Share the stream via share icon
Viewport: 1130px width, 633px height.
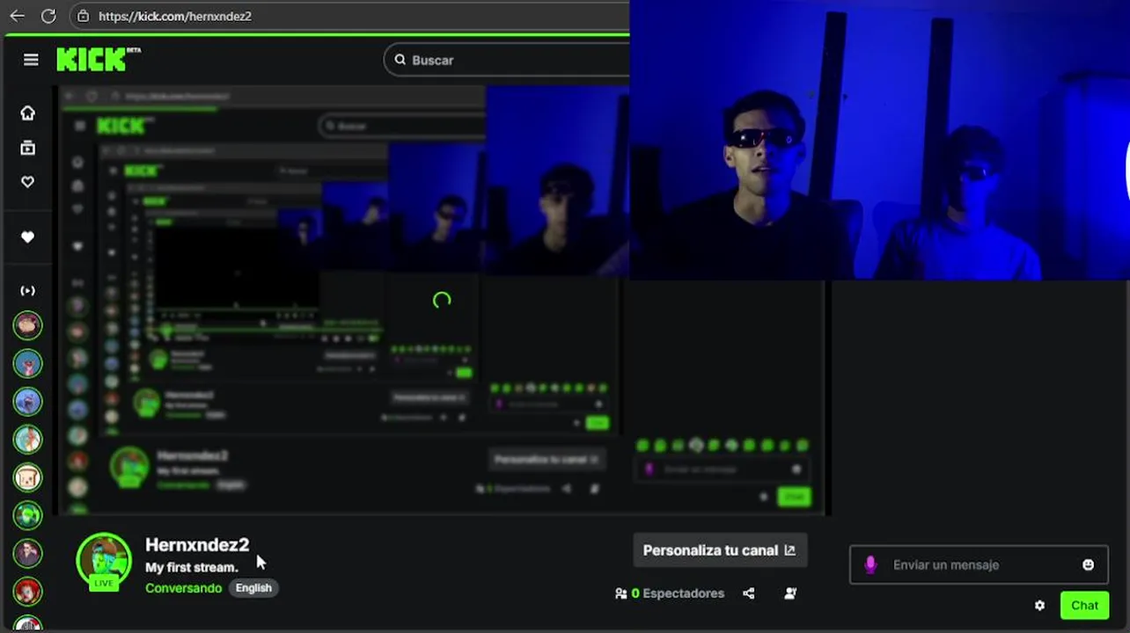[748, 593]
